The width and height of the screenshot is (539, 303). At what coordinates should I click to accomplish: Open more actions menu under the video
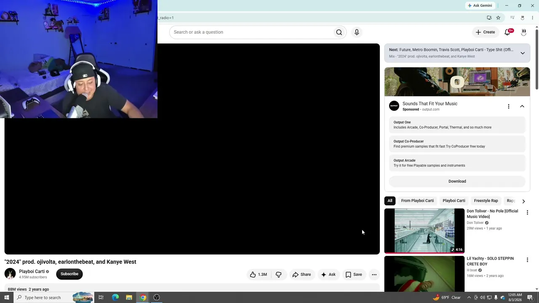(x=374, y=274)
